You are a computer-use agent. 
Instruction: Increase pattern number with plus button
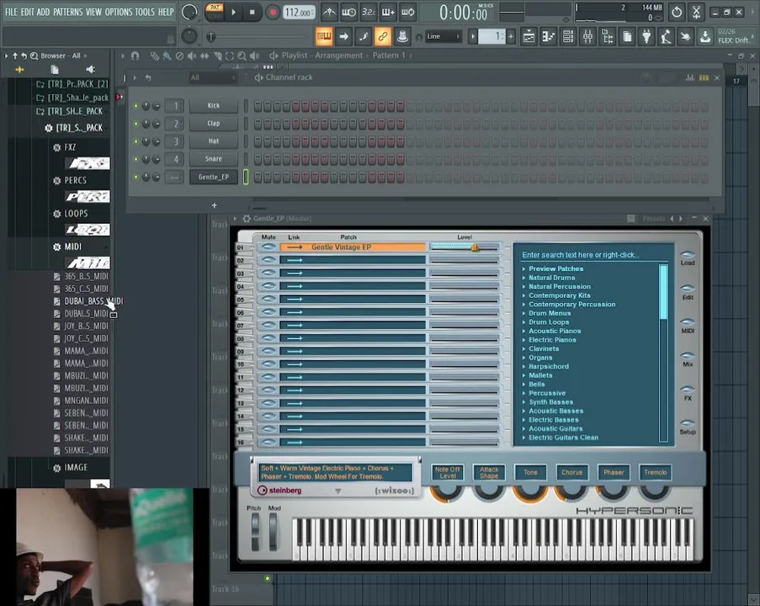point(510,36)
